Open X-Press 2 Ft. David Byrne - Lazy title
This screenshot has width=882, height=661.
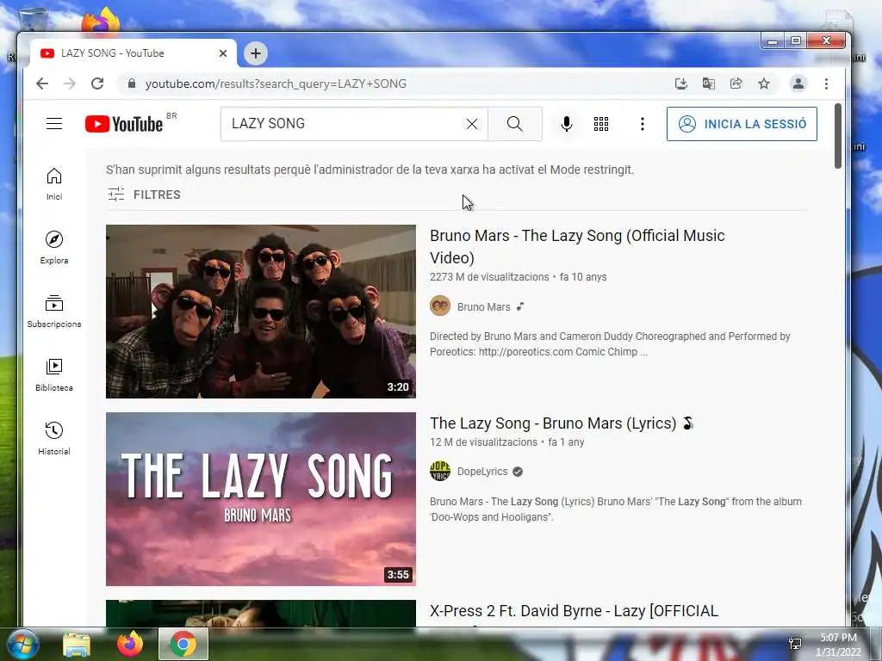coord(574,611)
